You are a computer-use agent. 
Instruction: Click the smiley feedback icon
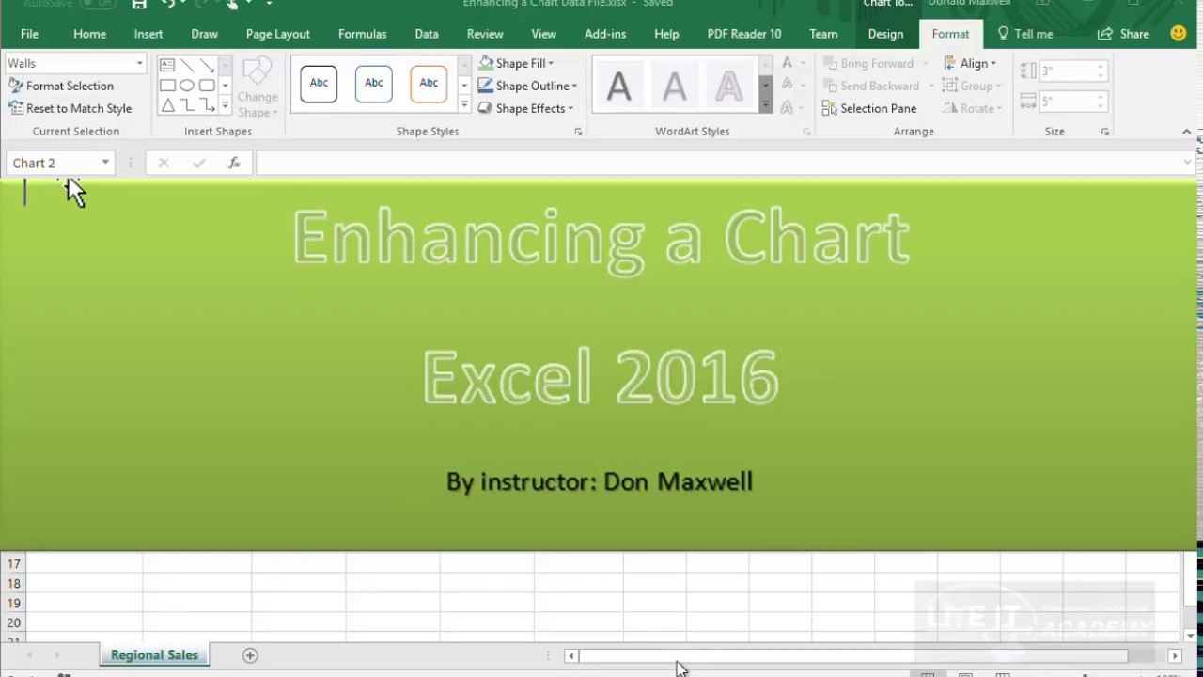(1179, 34)
